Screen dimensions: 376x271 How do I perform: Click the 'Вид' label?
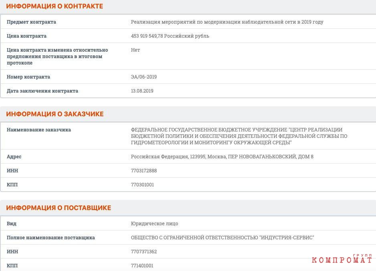point(12,224)
